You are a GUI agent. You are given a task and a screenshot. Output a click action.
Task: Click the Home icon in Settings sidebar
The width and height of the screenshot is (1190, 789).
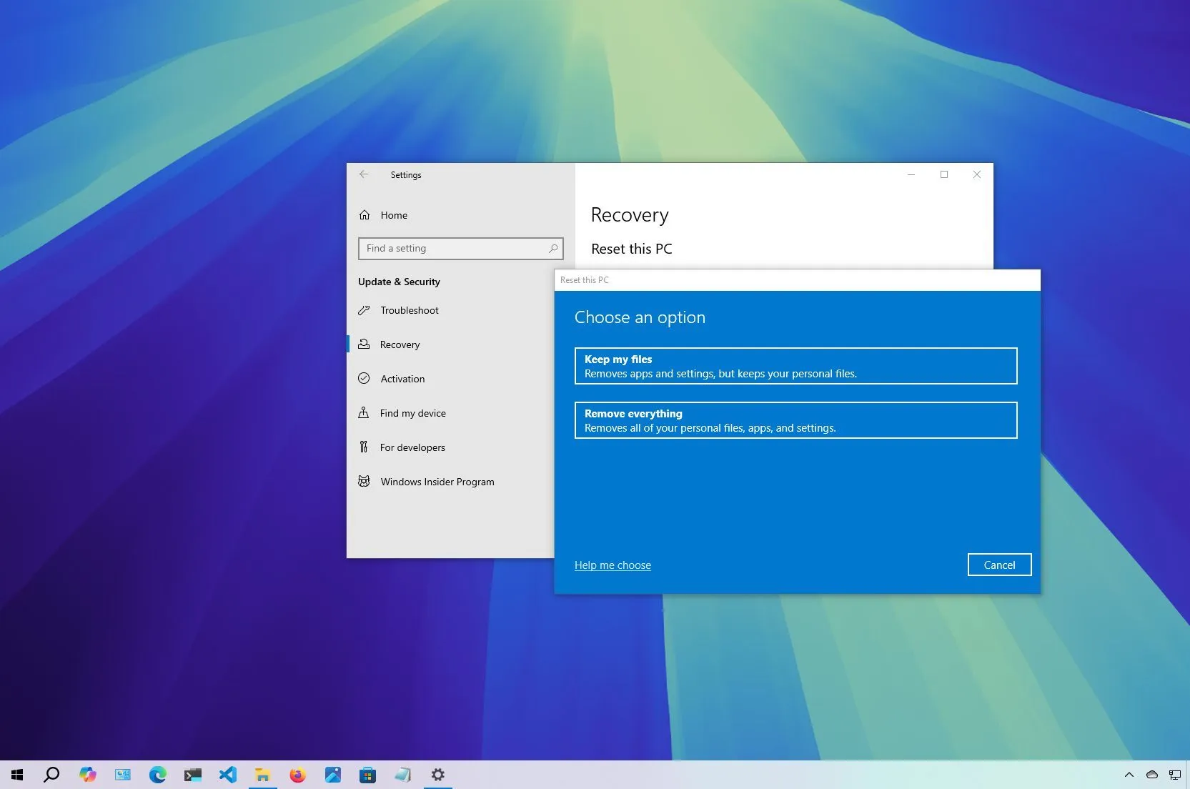(365, 214)
